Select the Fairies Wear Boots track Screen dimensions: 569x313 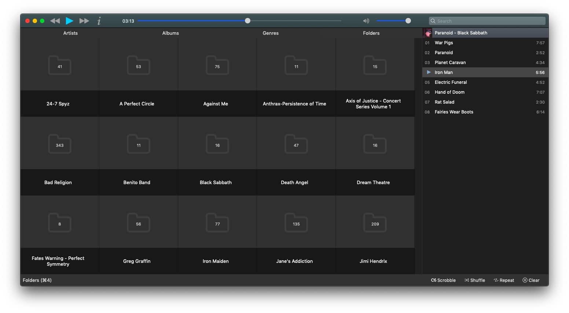click(x=485, y=112)
